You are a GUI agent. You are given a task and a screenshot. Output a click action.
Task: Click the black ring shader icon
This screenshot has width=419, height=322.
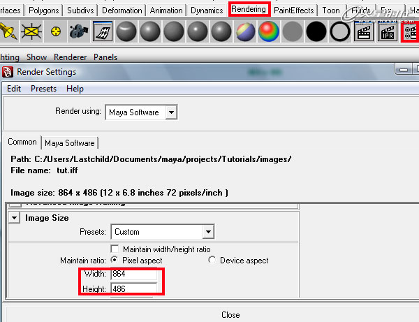[x=340, y=31]
